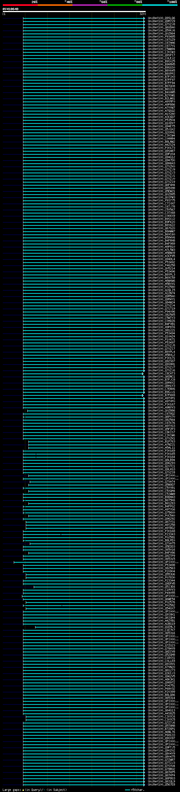180x792 pixels.
Task: Select hit label UniRef100_Q9M4Y2
Action: [161, 383]
